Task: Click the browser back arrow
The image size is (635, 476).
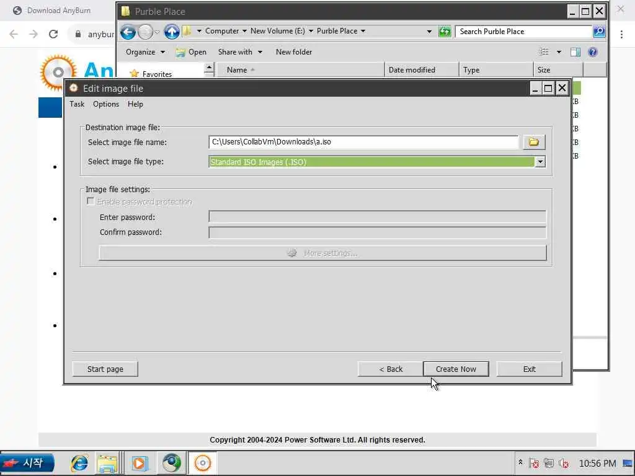Action: point(14,34)
